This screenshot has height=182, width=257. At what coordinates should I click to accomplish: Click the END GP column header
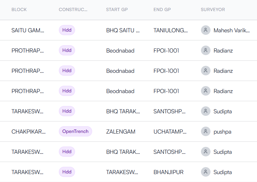(x=162, y=9)
